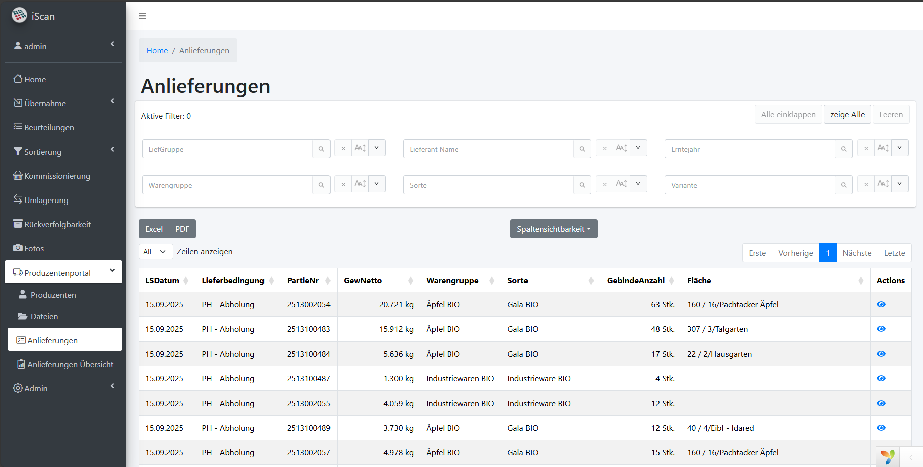The image size is (923, 467).
Task: Toggle case sensitivity for the Warengruppe filter
Action: tap(360, 184)
